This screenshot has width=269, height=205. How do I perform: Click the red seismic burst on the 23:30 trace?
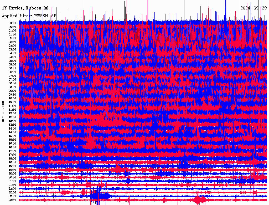[198, 200]
